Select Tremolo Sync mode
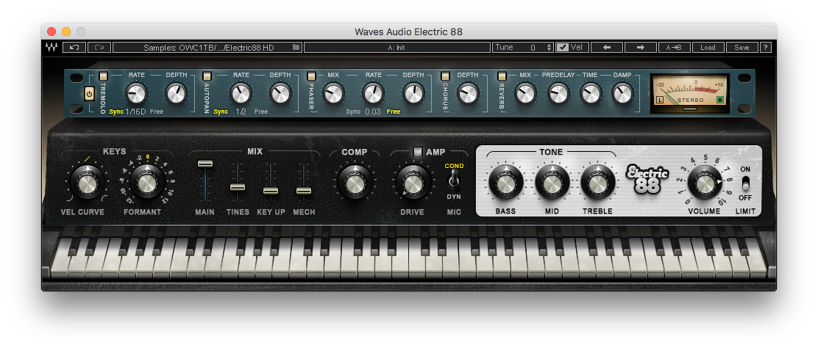This screenshot has height=350, width=818. pyautogui.click(x=116, y=112)
